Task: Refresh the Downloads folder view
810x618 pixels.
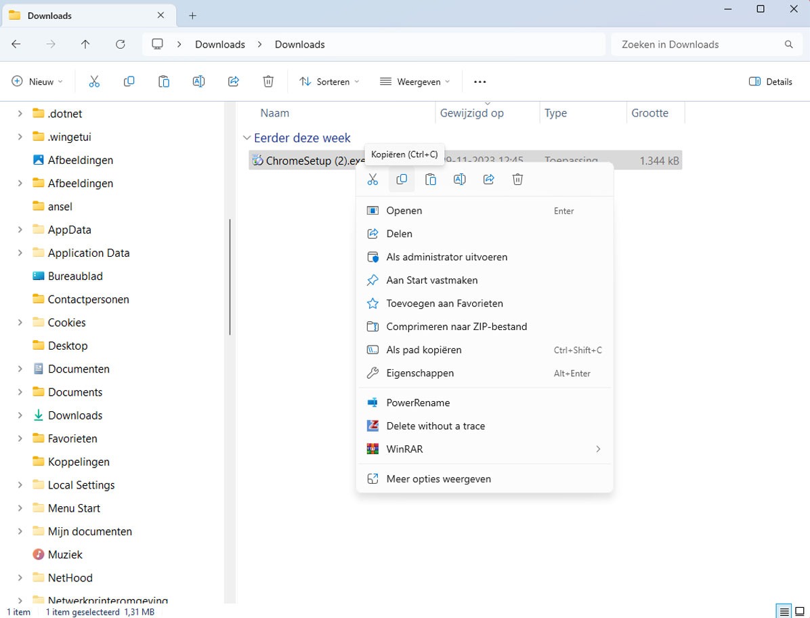Action: point(121,45)
